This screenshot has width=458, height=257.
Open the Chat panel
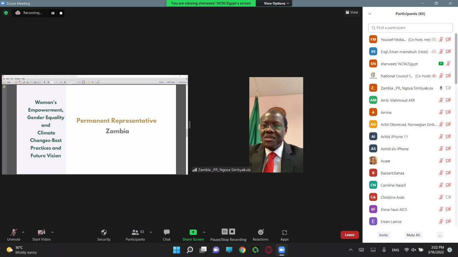[166, 235]
